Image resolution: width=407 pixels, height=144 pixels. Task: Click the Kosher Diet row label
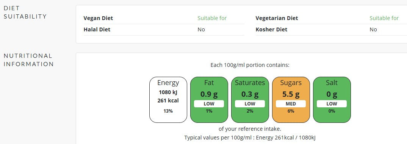coord(271,29)
